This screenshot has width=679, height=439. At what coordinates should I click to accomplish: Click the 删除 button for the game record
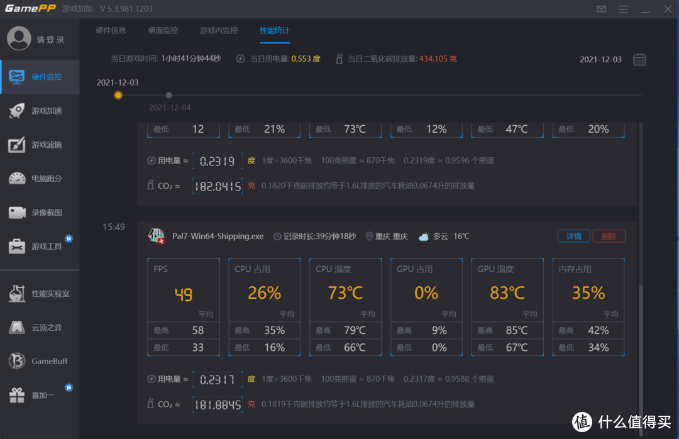(609, 236)
